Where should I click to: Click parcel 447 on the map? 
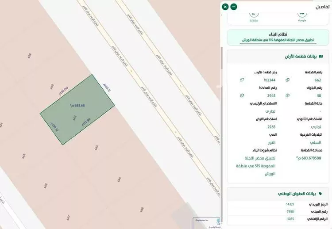68,218
